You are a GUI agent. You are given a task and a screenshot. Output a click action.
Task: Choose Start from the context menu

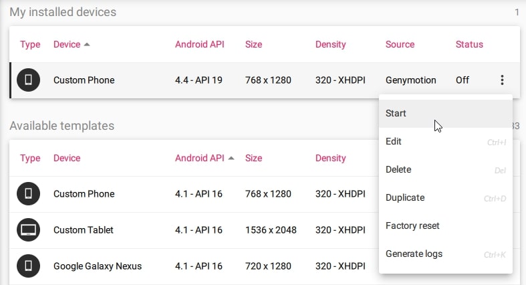[x=446, y=114]
